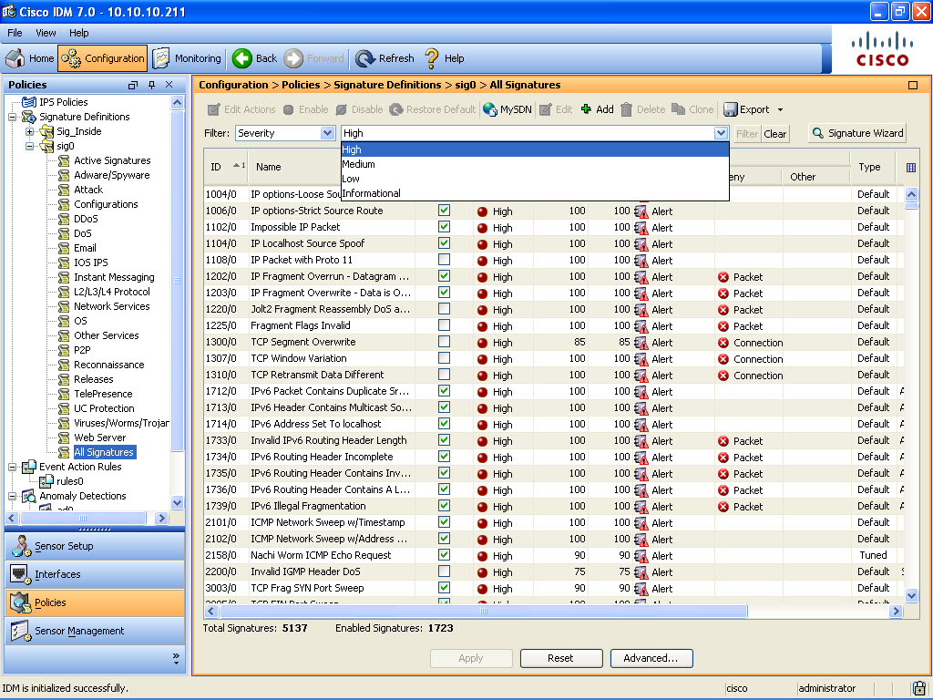Screen dimensions: 933x700
Task: Launch the Signature Wizard
Action: (857, 133)
